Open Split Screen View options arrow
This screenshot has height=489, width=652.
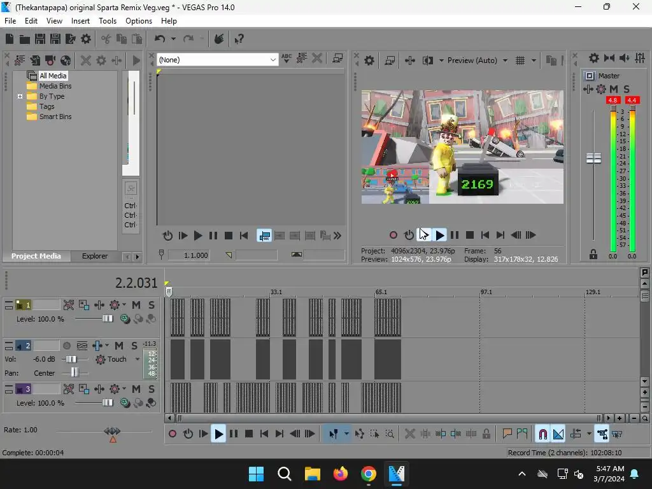[x=441, y=60]
